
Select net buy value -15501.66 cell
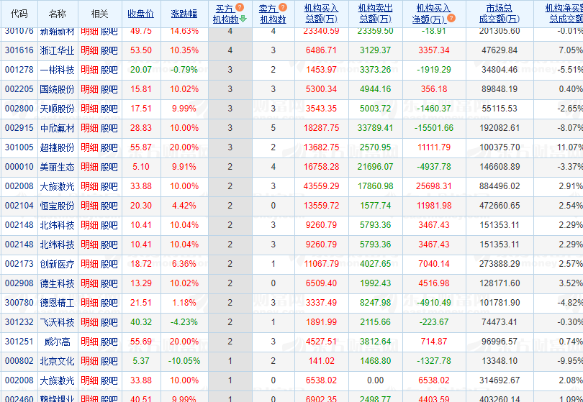pyautogui.click(x=433, y=128)
